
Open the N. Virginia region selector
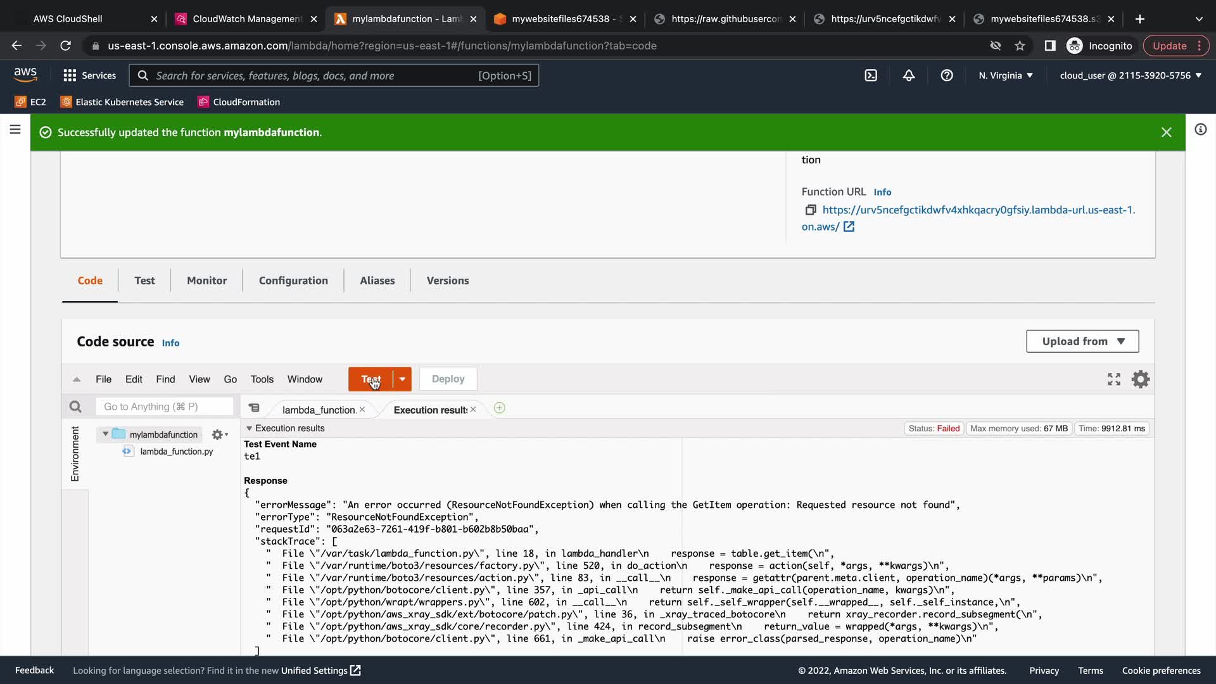[x=1005, y=75]
